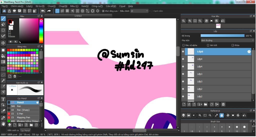This screenshot has height=137, width=256.
Task: Hide the Lớp8 layer visibility
Action: point(183,52)
